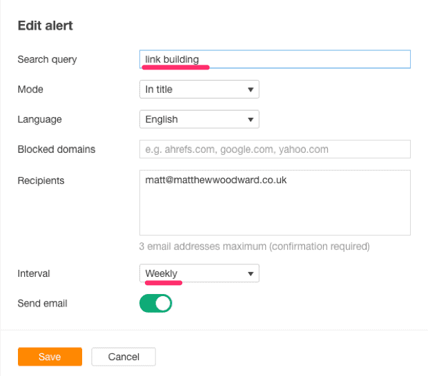
Task: Cancel editing the alert
Action: click(x=124, y=357)
